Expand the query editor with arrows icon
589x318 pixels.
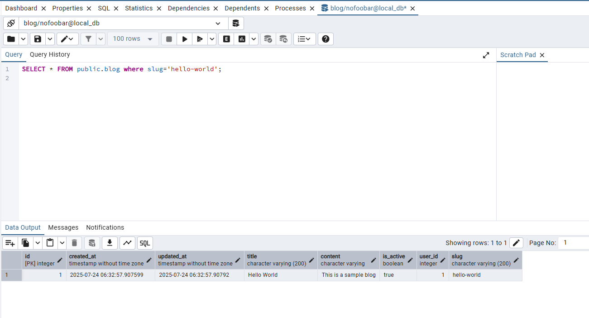point(486,55)
